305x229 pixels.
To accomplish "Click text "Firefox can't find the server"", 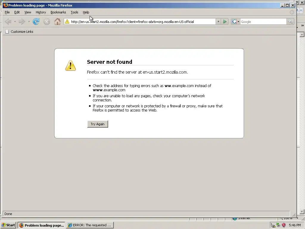I will (112, 72).
